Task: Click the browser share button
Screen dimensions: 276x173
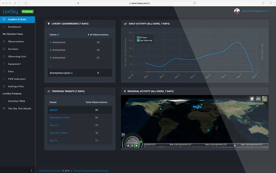Action: point(263,3)
